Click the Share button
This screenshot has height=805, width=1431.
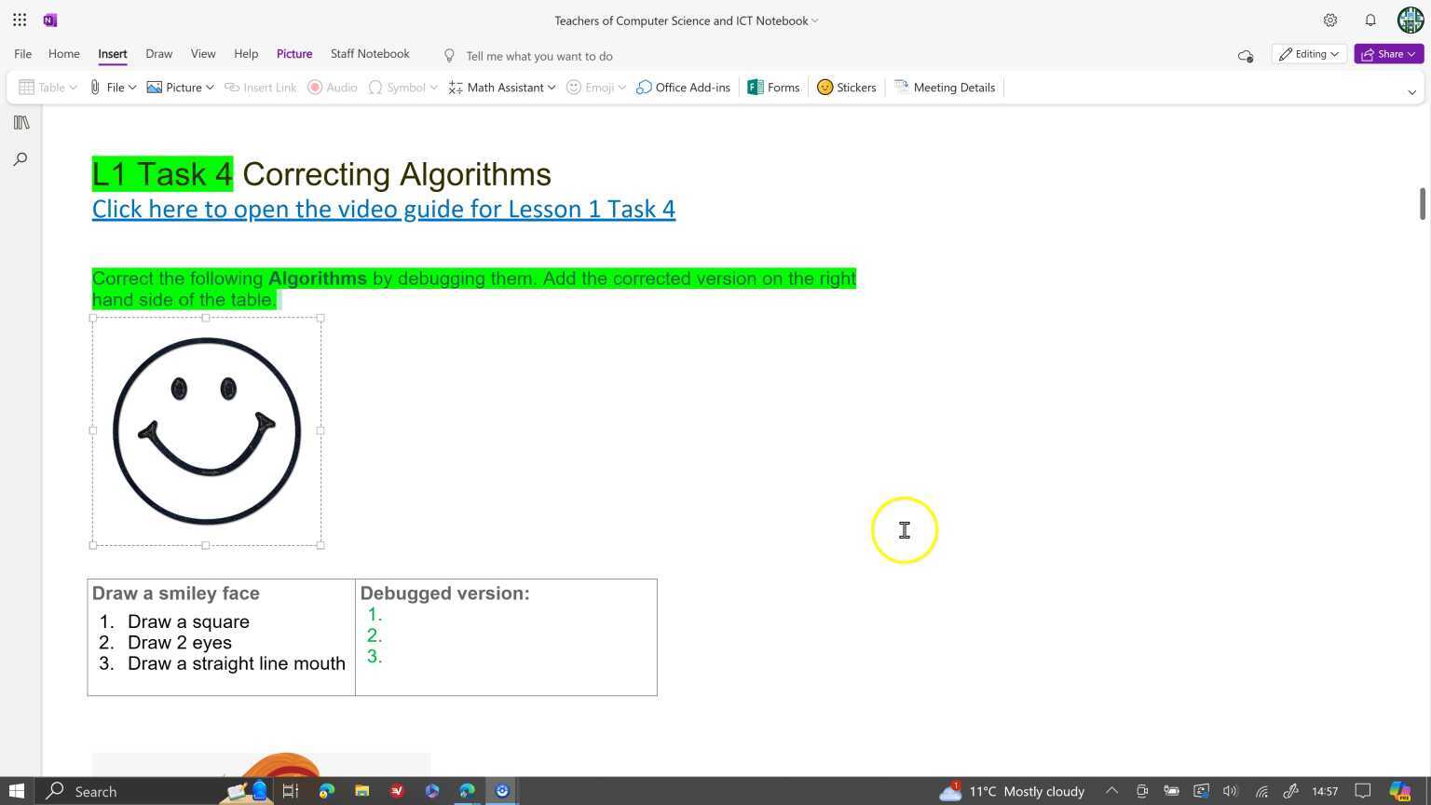tap(1389, 53)
